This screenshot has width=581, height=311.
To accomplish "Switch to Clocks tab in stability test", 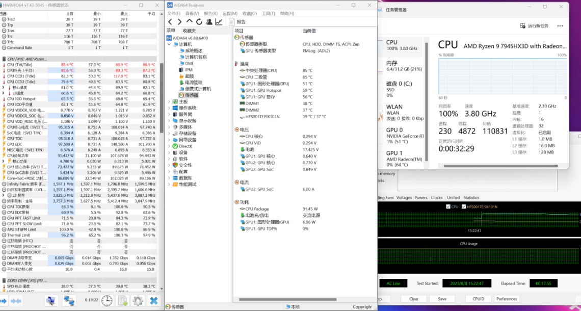I will coord(436,198).
